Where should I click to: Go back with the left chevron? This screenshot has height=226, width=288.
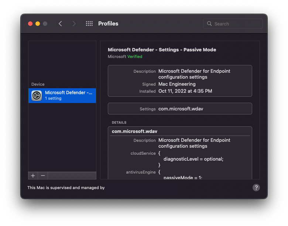pyautogui.click(x=60, y=24)
